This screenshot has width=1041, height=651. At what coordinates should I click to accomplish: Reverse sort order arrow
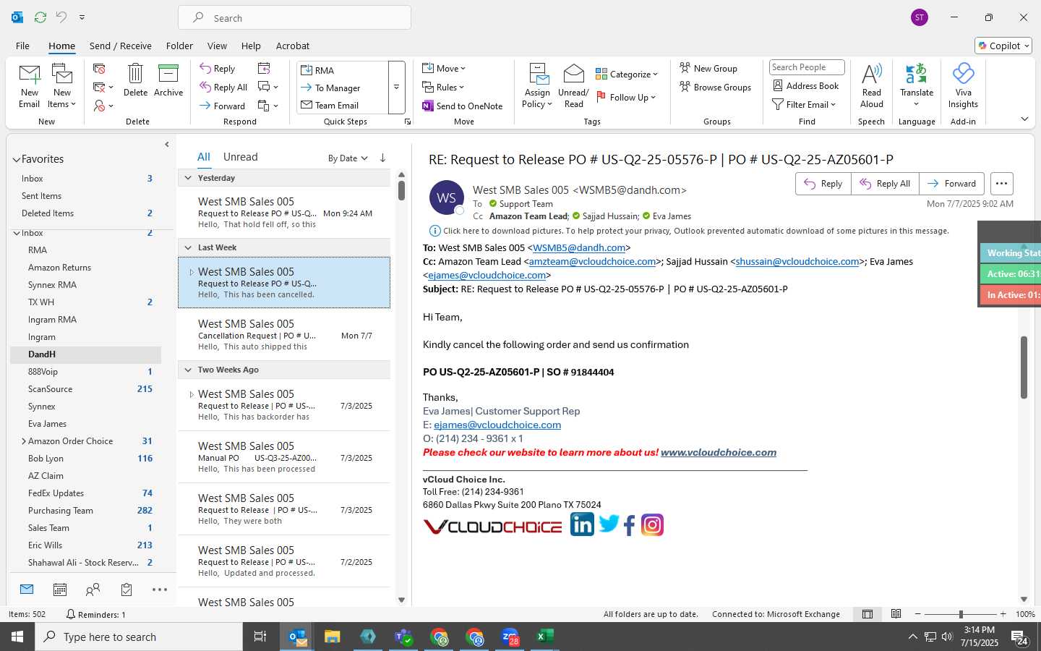tap(382, 158)
